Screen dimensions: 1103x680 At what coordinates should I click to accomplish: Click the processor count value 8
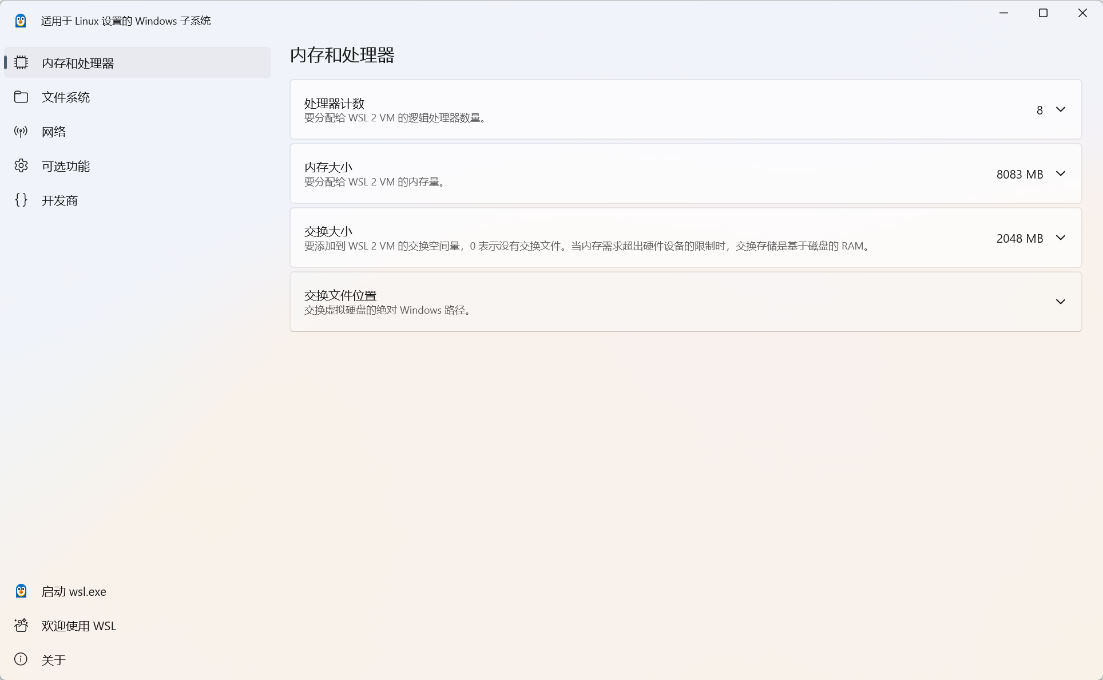point(1039,109)
